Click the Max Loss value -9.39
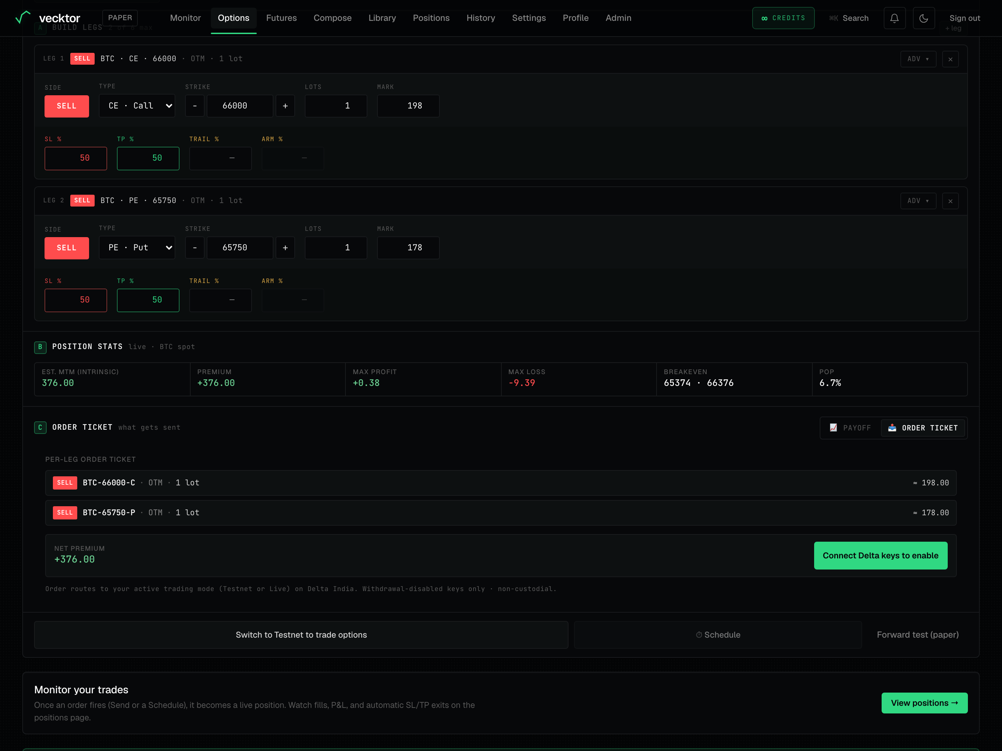The width and height of the screenshot is (1002, 751). tap(522, 383)
